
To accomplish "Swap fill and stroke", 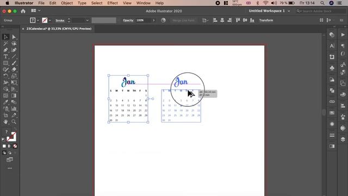I will tap(15, 129).
